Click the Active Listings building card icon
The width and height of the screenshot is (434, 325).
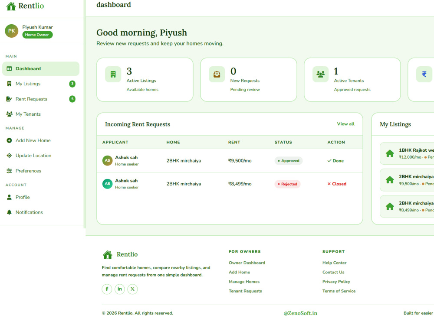(x=113, y=75)
